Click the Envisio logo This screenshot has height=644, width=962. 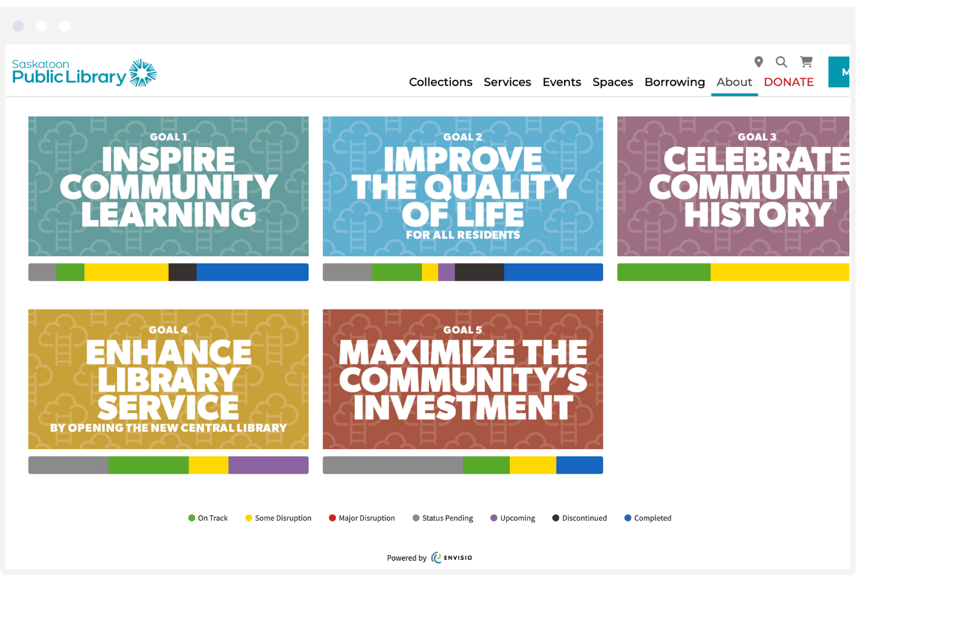[x=451, y=558]
